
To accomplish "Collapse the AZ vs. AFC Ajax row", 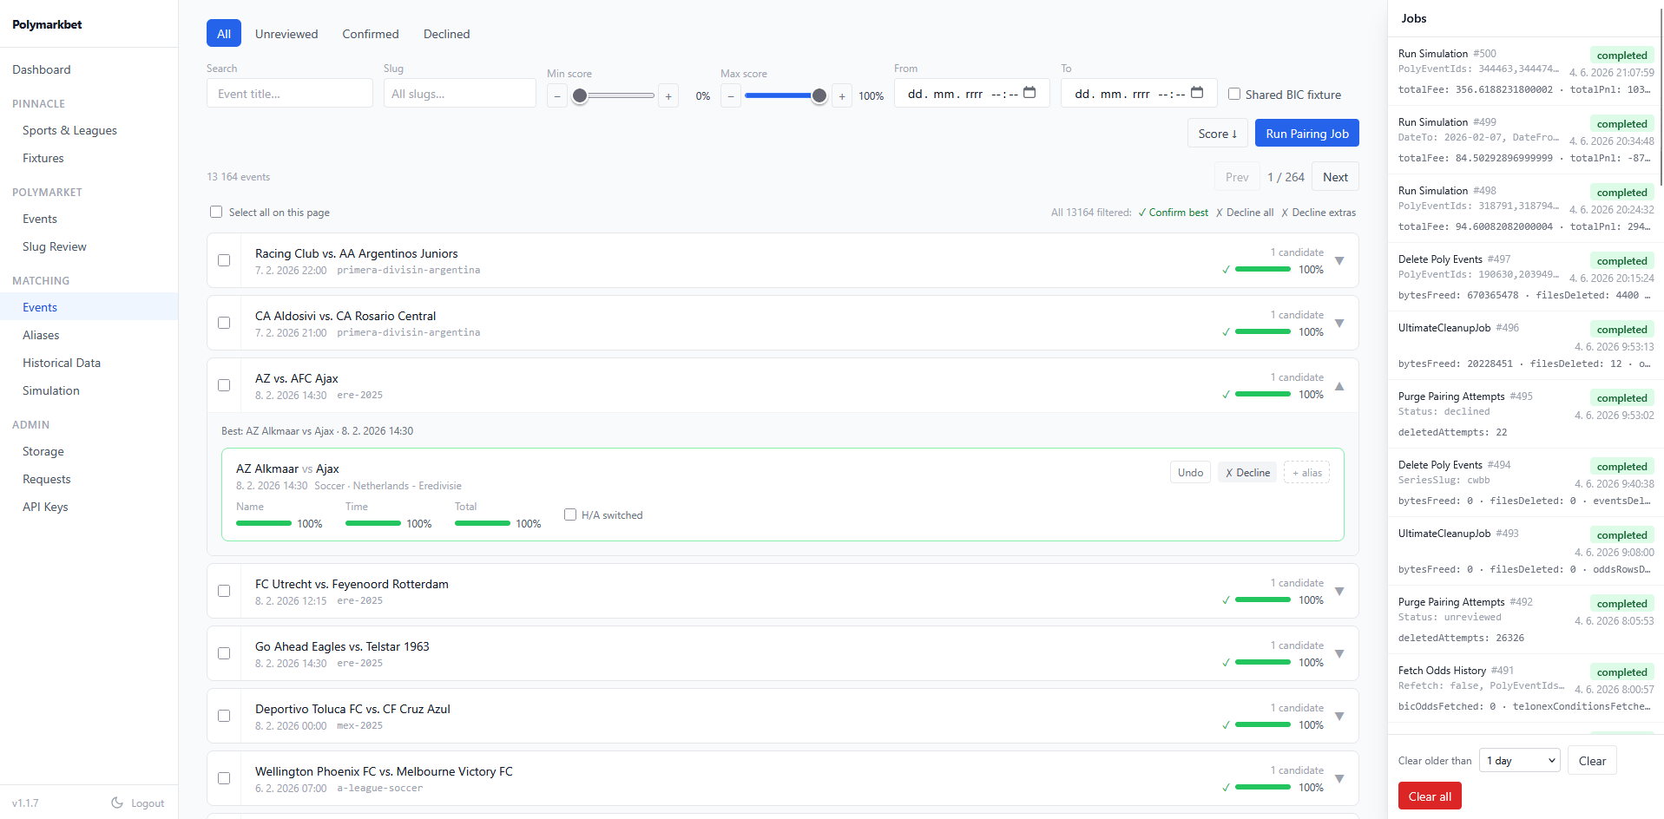I will pos(1339,386).
